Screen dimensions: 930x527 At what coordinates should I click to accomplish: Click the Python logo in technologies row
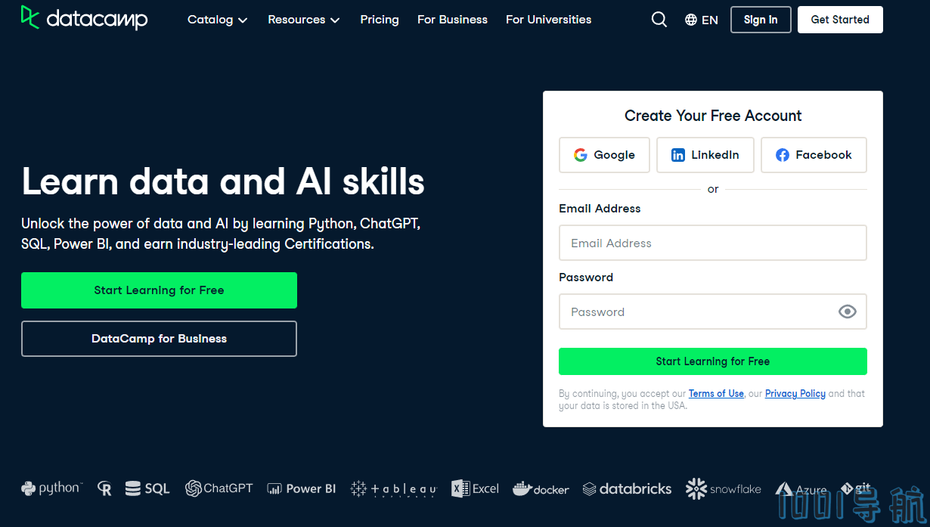pos(51,488)
